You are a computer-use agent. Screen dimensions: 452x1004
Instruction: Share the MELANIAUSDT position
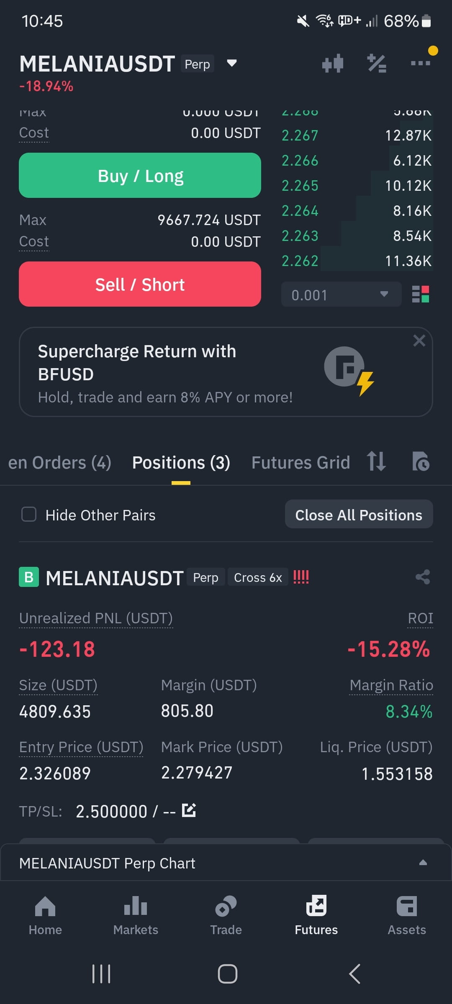point(423,577)
